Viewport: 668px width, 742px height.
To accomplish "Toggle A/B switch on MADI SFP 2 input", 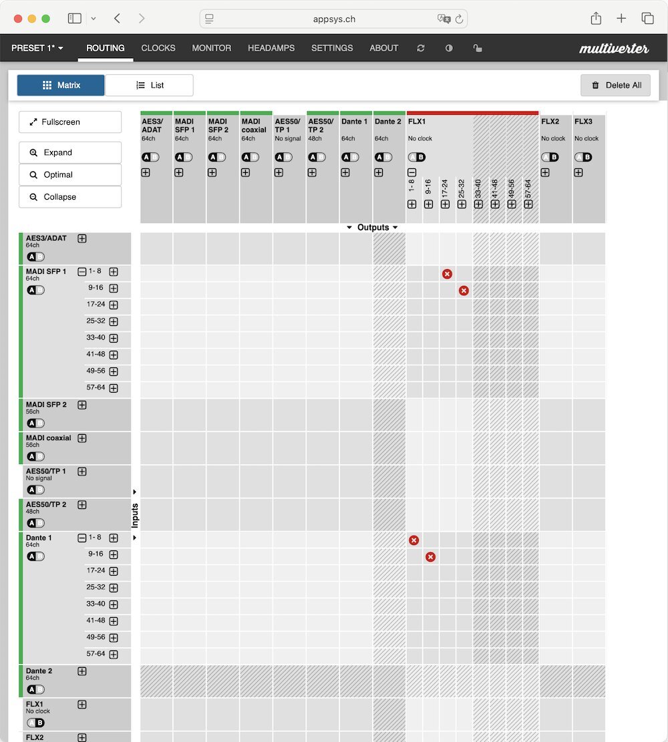I will [35, 423].
